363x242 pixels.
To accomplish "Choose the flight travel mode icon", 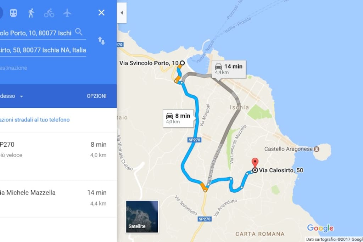I will coord(67,13).
